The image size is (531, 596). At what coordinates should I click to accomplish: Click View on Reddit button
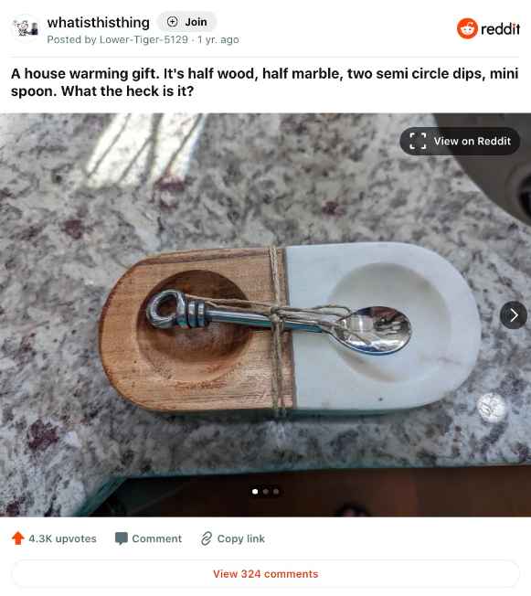pyautogui.click(x=460, y=141)
